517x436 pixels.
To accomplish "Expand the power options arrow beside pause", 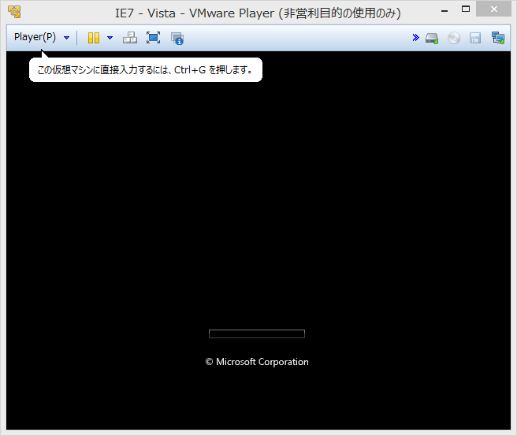I will 110,38.
